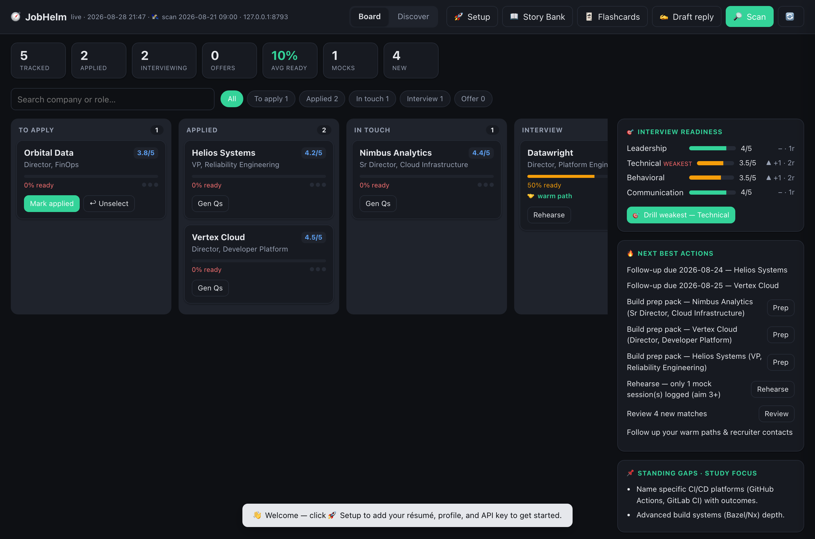Click Gen Qs on Helios Systems card
Screen dimensions: 815x539
pos(210,204)
